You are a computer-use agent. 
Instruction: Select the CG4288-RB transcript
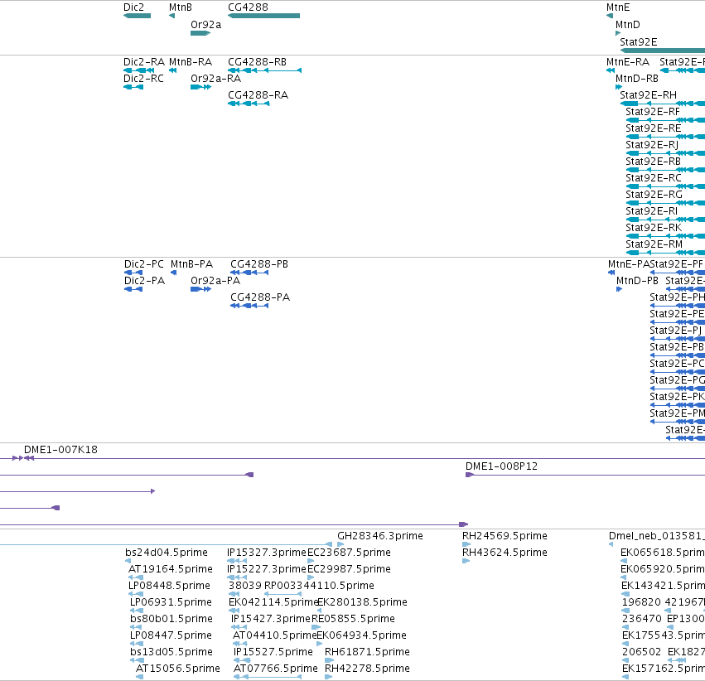point(265,70)
